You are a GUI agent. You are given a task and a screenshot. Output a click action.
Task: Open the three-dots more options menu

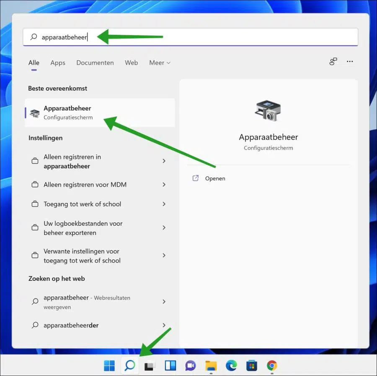pyautogui.click(x=350, y=62)
